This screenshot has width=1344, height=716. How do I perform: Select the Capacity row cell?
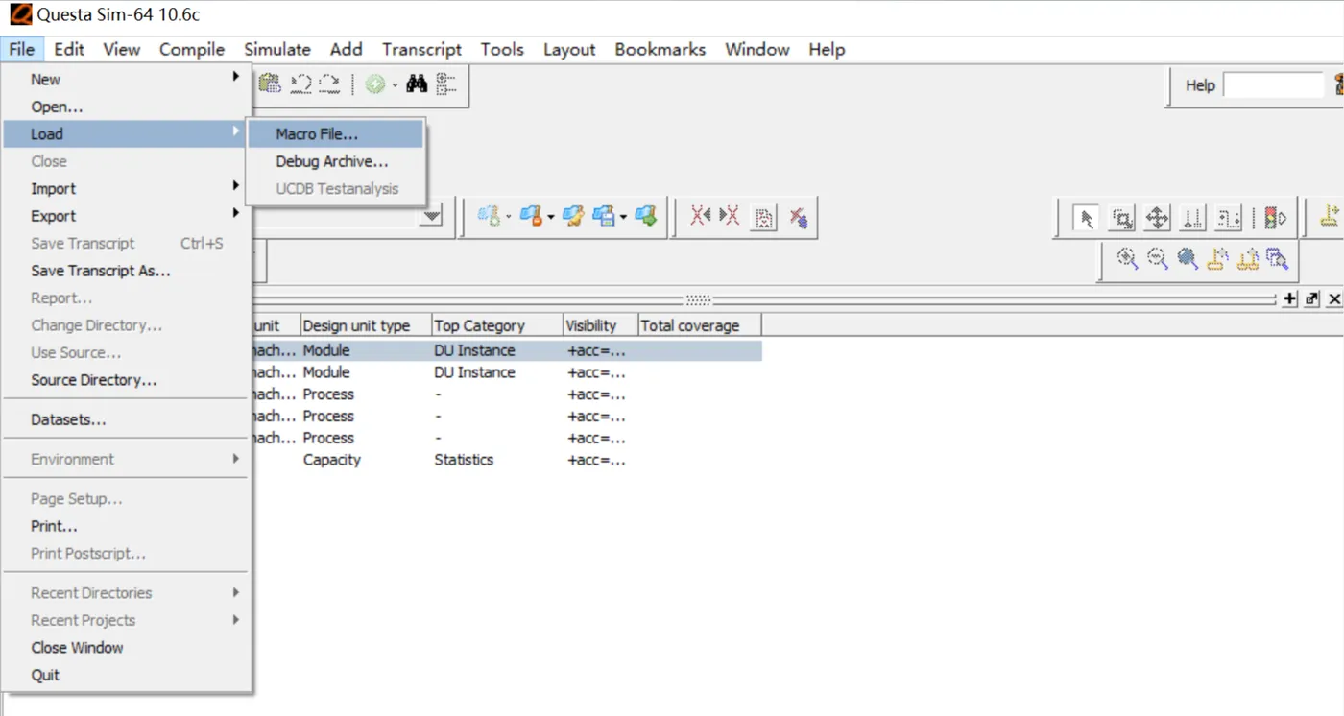point(332,460)
